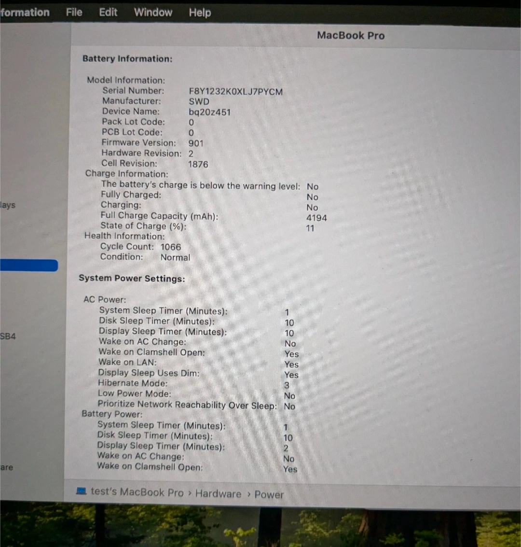
Task: Click device name "bq20z451"
Action: [x=209, y=112]
